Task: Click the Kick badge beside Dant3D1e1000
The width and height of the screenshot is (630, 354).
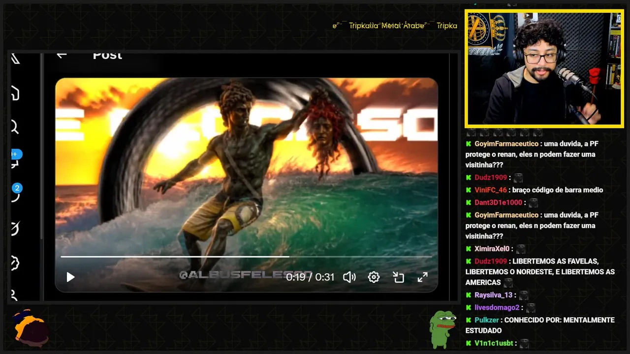Action: (469, 202)
